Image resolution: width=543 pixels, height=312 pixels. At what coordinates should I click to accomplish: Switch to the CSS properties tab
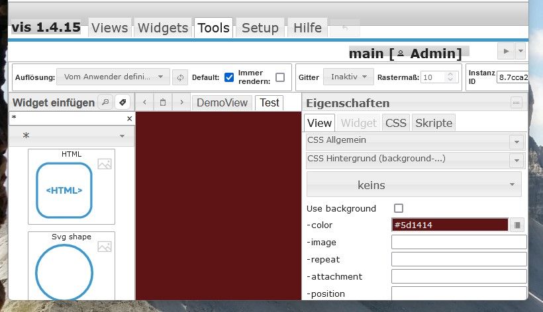396,123
